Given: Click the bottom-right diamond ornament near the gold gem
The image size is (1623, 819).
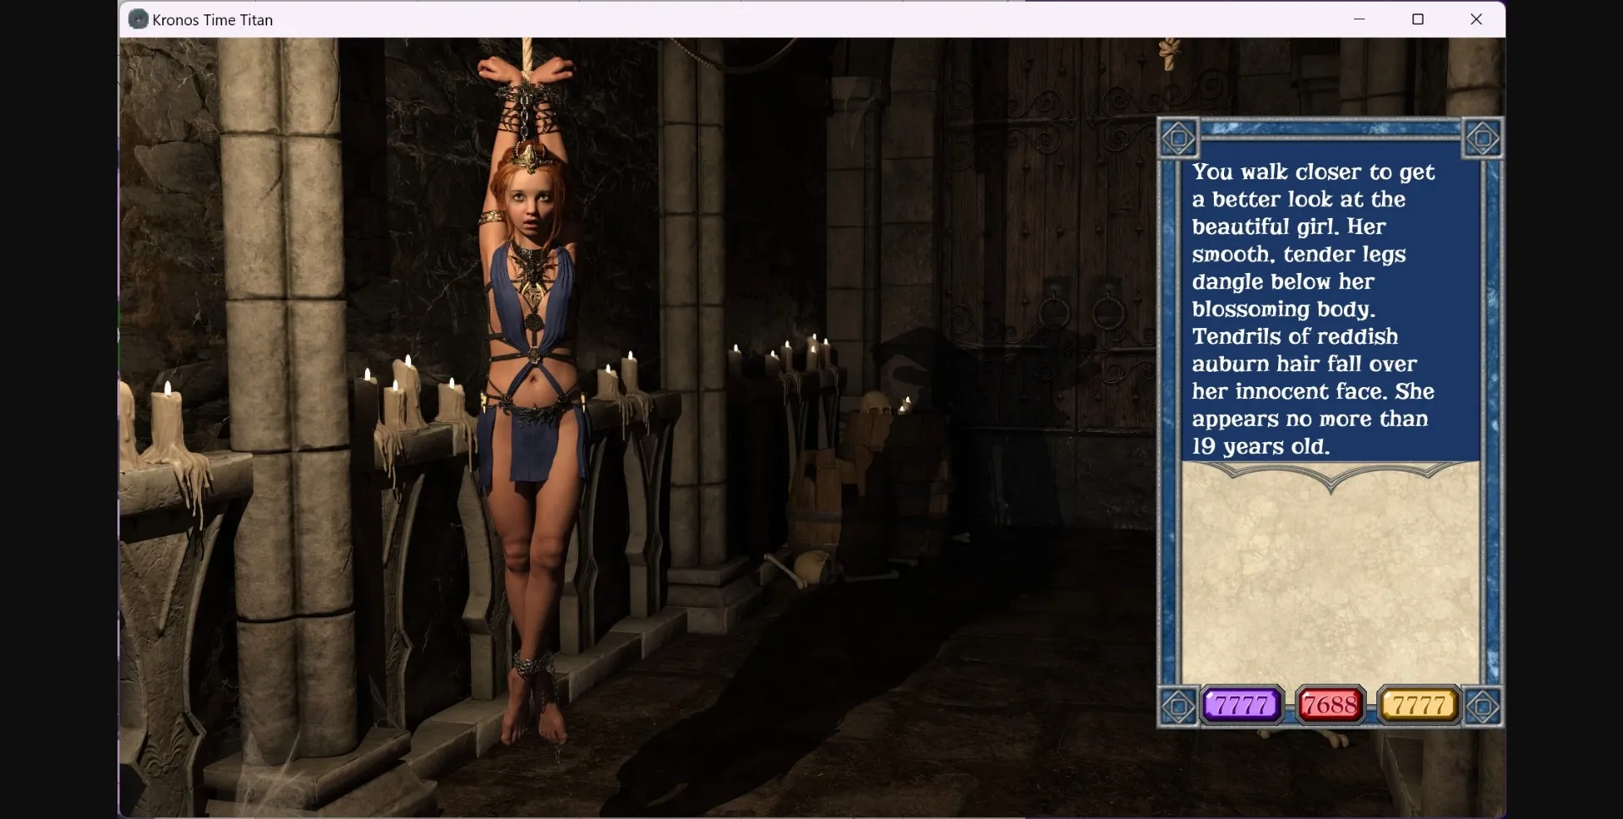Looking at the screenshot, I should click(1484, 705).
